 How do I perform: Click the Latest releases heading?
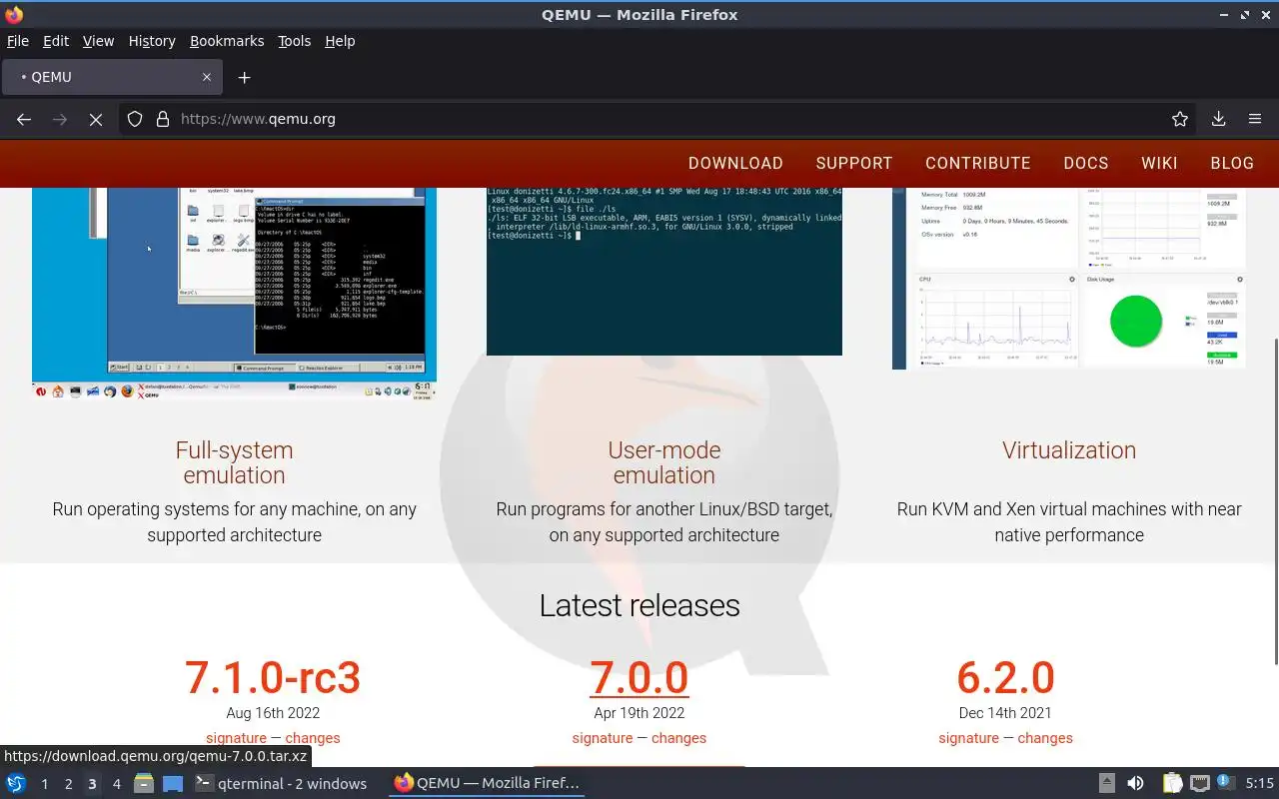point(639,605)
